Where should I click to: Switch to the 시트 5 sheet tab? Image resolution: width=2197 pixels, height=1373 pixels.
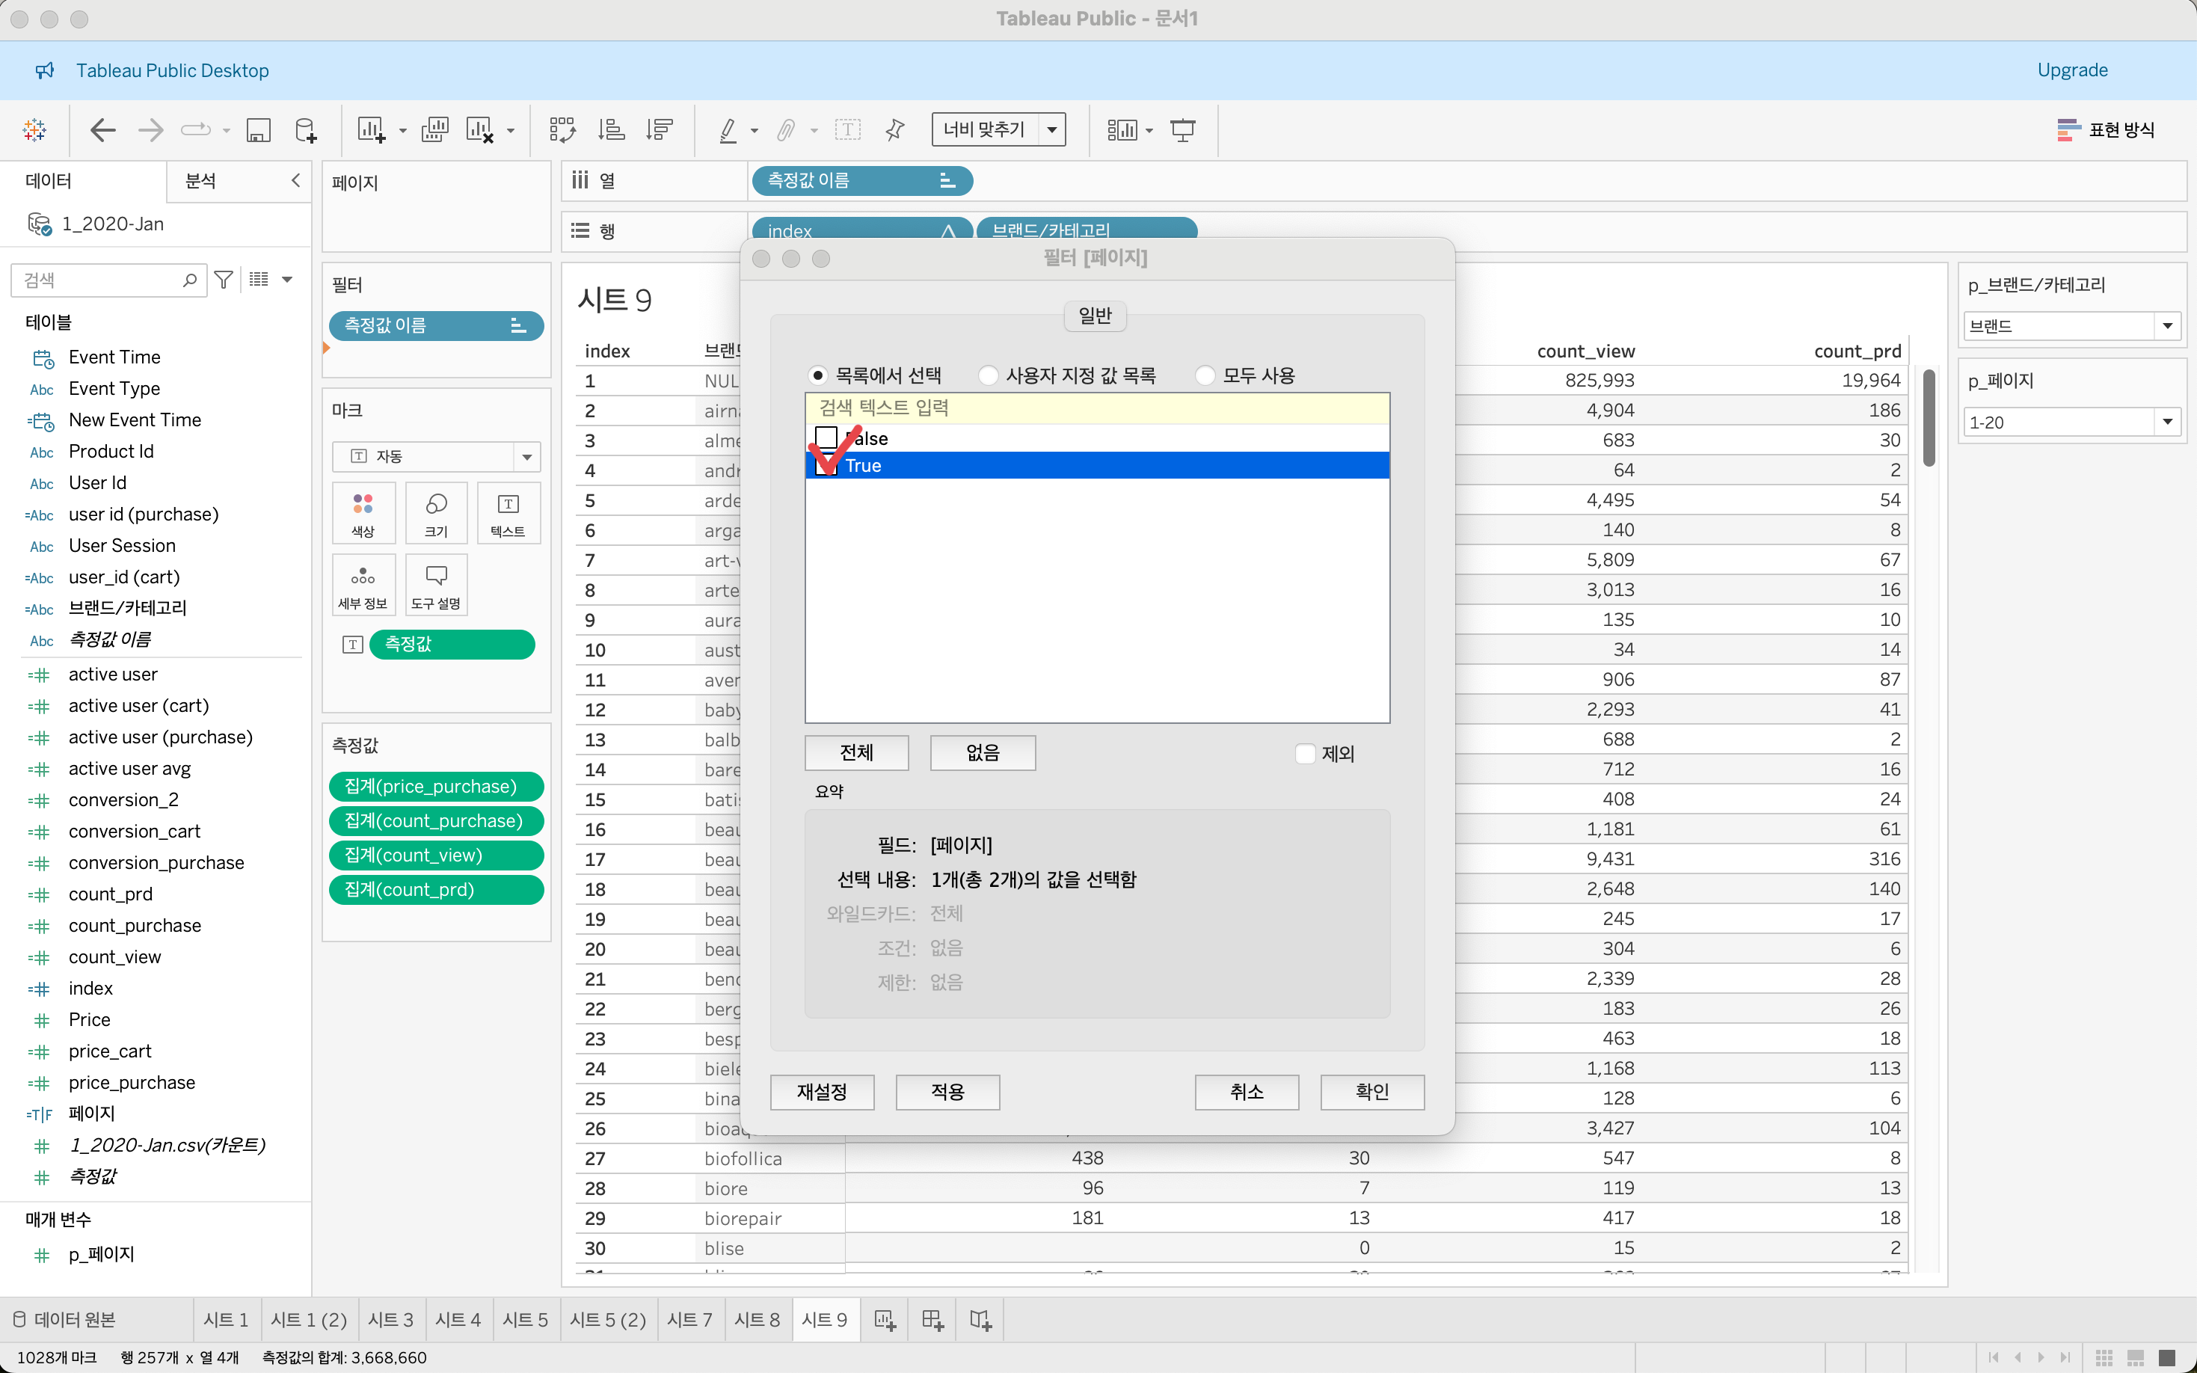pos(525,1319)
